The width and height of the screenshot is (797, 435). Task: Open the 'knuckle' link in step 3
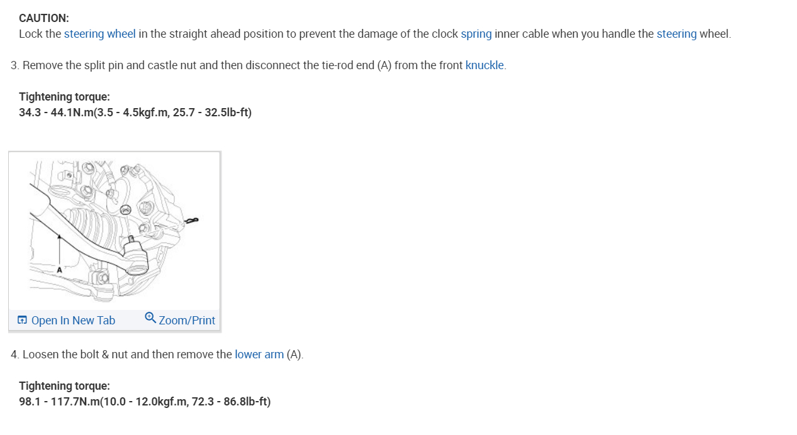click(x=484, y=65)
